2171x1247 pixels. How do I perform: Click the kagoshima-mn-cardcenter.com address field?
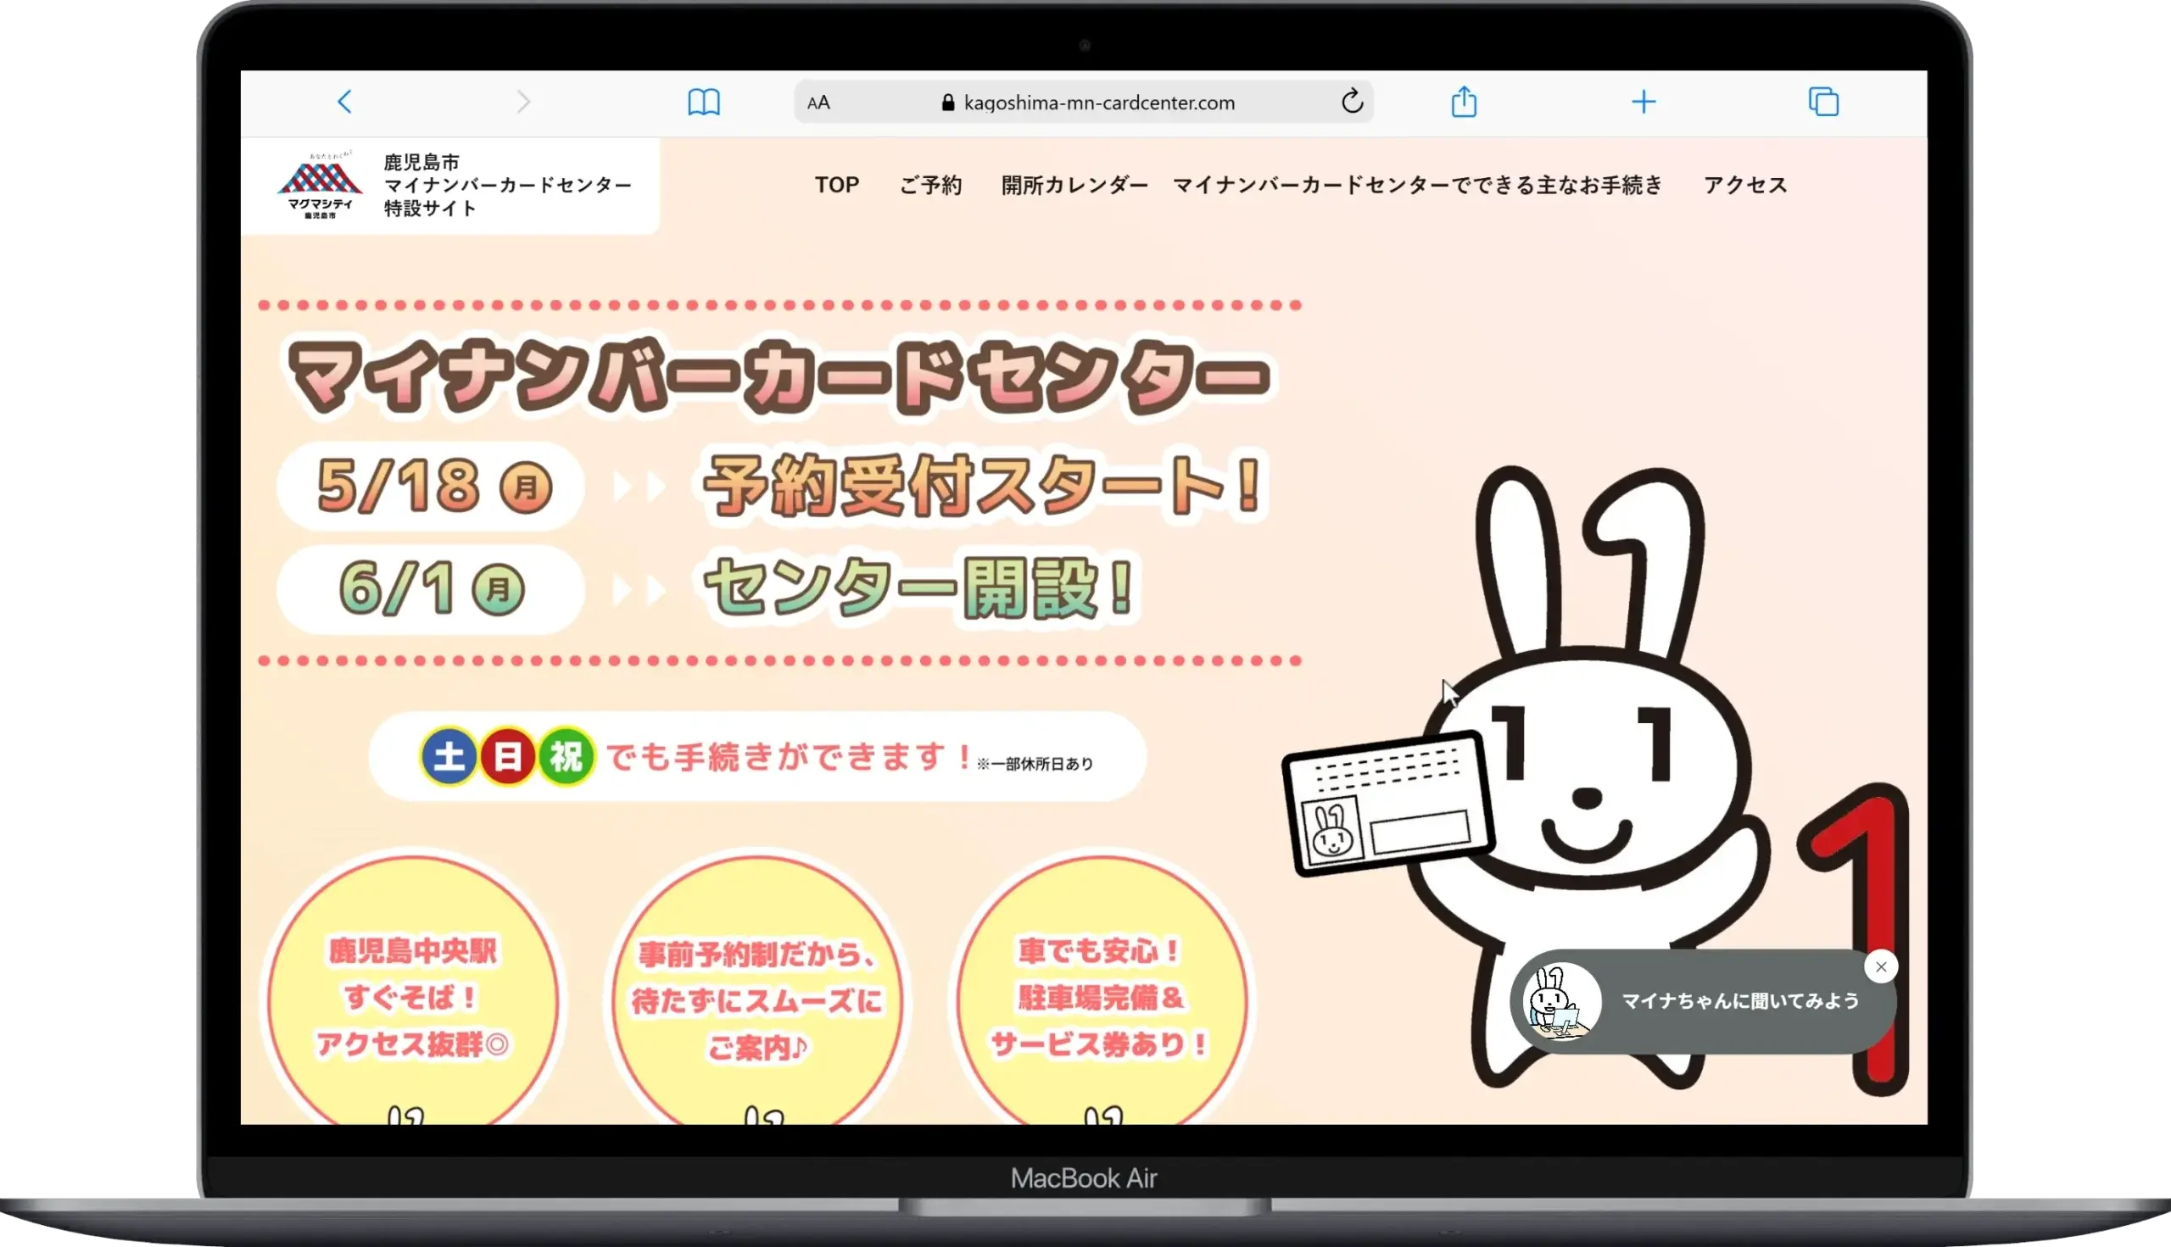(1084, 102)
